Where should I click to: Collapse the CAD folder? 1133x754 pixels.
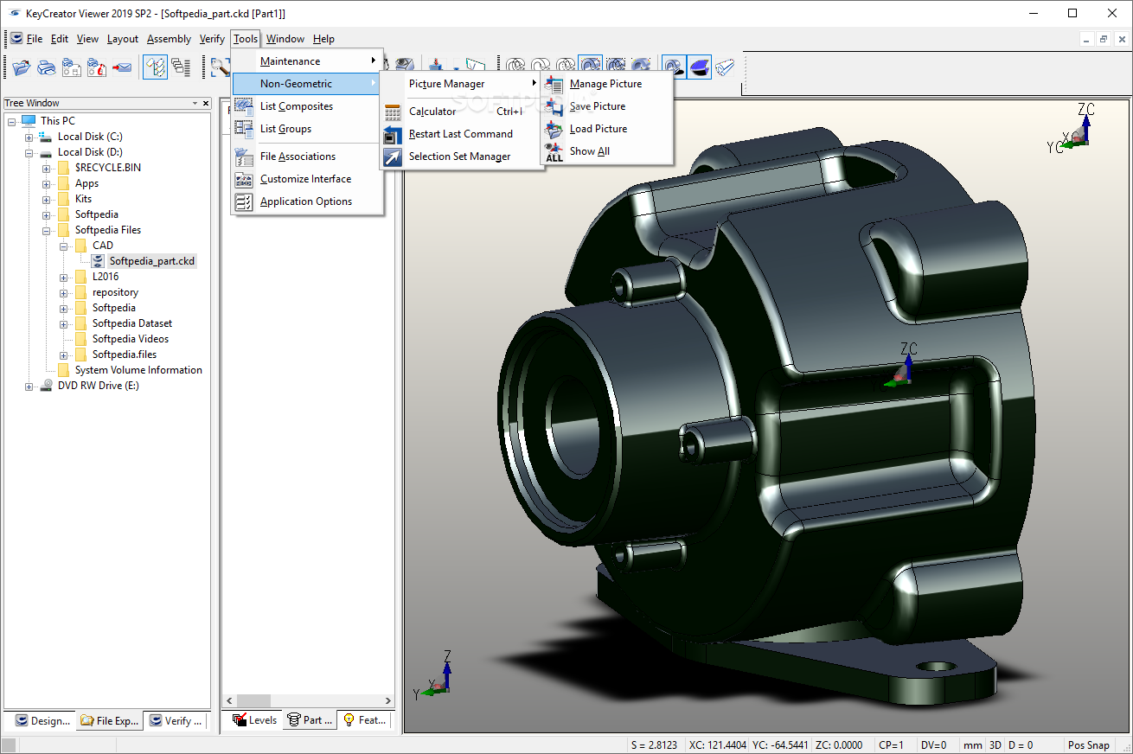click(x=64, y=246)
